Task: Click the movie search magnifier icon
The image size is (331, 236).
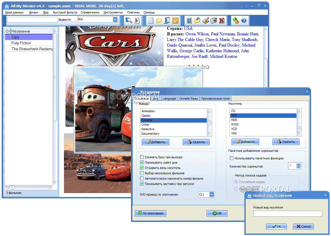Action: pos(129,20)
